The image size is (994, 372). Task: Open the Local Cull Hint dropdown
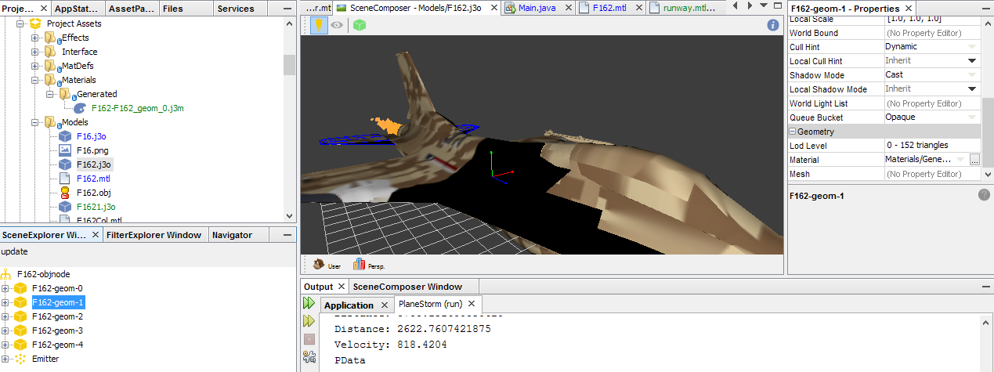click(972, 60)
